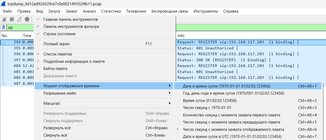The height and width of the screenshot is (140, 326).
Task: Click the filter bookmark icon
Action: [4, 27]
